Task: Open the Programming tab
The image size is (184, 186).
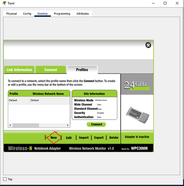Action: 62,13
